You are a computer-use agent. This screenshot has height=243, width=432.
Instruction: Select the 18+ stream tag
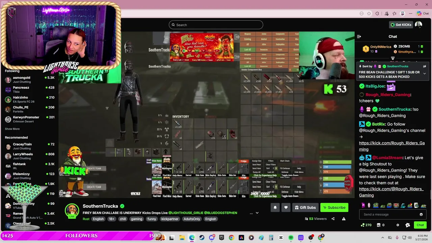[x=112, y=219]
